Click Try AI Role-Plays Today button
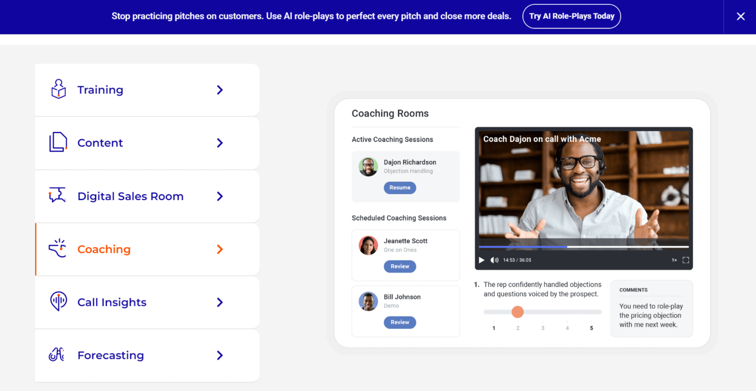 click(x=572, y=16)
